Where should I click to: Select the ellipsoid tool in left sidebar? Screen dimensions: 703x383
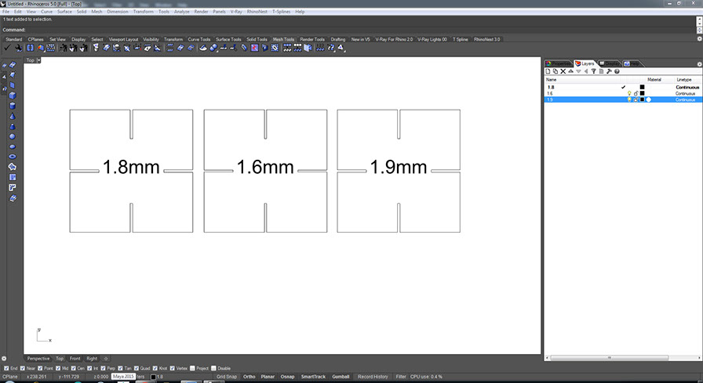click(x=13, y=146)
